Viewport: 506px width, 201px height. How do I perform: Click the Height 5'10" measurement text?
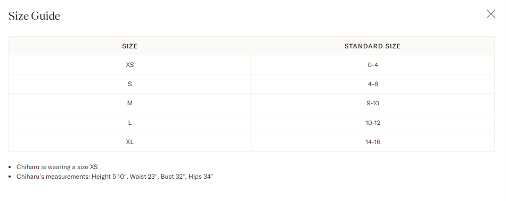(x=109, y=177)
